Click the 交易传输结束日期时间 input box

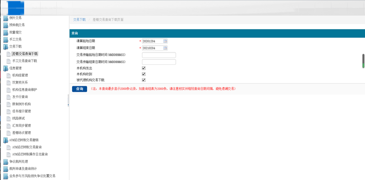[159, 62]
